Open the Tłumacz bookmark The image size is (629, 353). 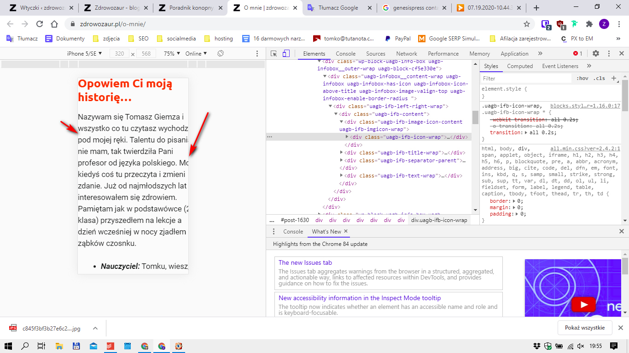click(x=23, y=39)
